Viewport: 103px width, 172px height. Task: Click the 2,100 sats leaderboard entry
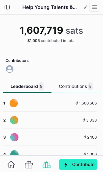pyautogui.click(x=50, y=137)
